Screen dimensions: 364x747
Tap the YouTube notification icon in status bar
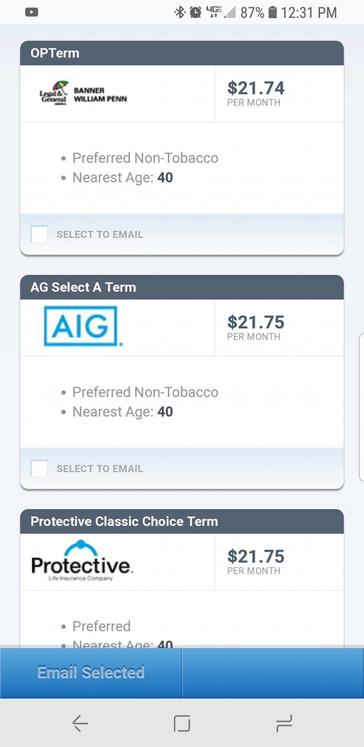pos(32,12)
